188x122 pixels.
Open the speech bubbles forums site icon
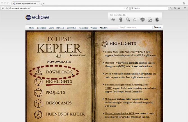(x=135, y=20)
